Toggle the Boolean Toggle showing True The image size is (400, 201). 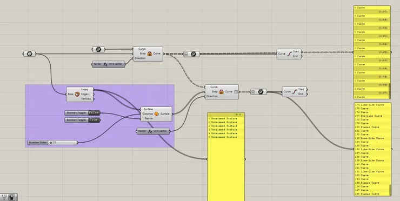coord(94,120)
